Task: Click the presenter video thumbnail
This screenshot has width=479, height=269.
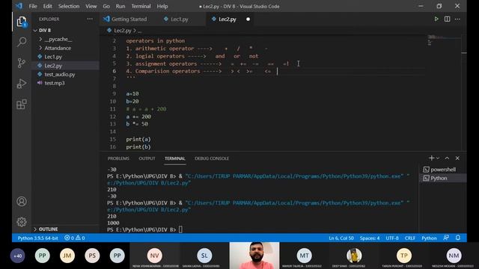Action: [x=254, y=256]
